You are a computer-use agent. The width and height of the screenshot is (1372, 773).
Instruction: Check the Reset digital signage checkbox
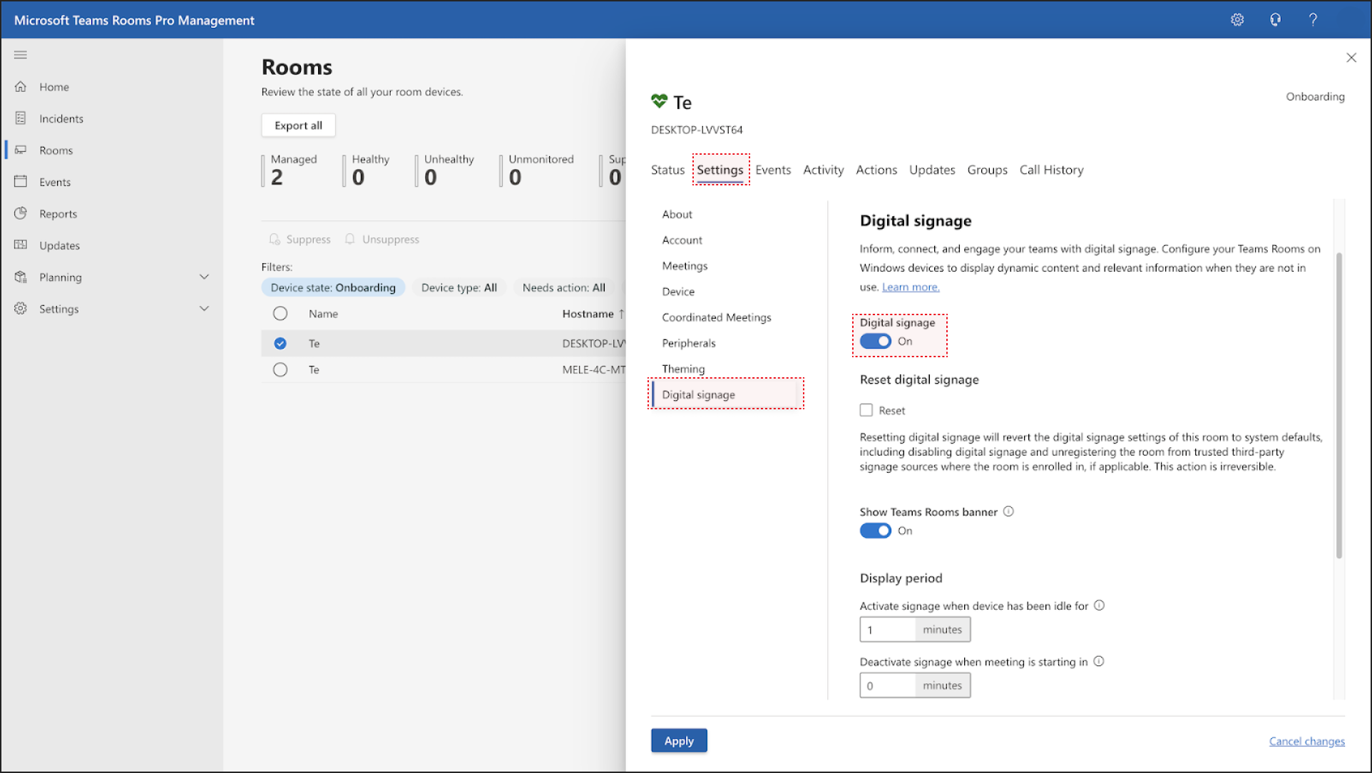pos(866,410)
